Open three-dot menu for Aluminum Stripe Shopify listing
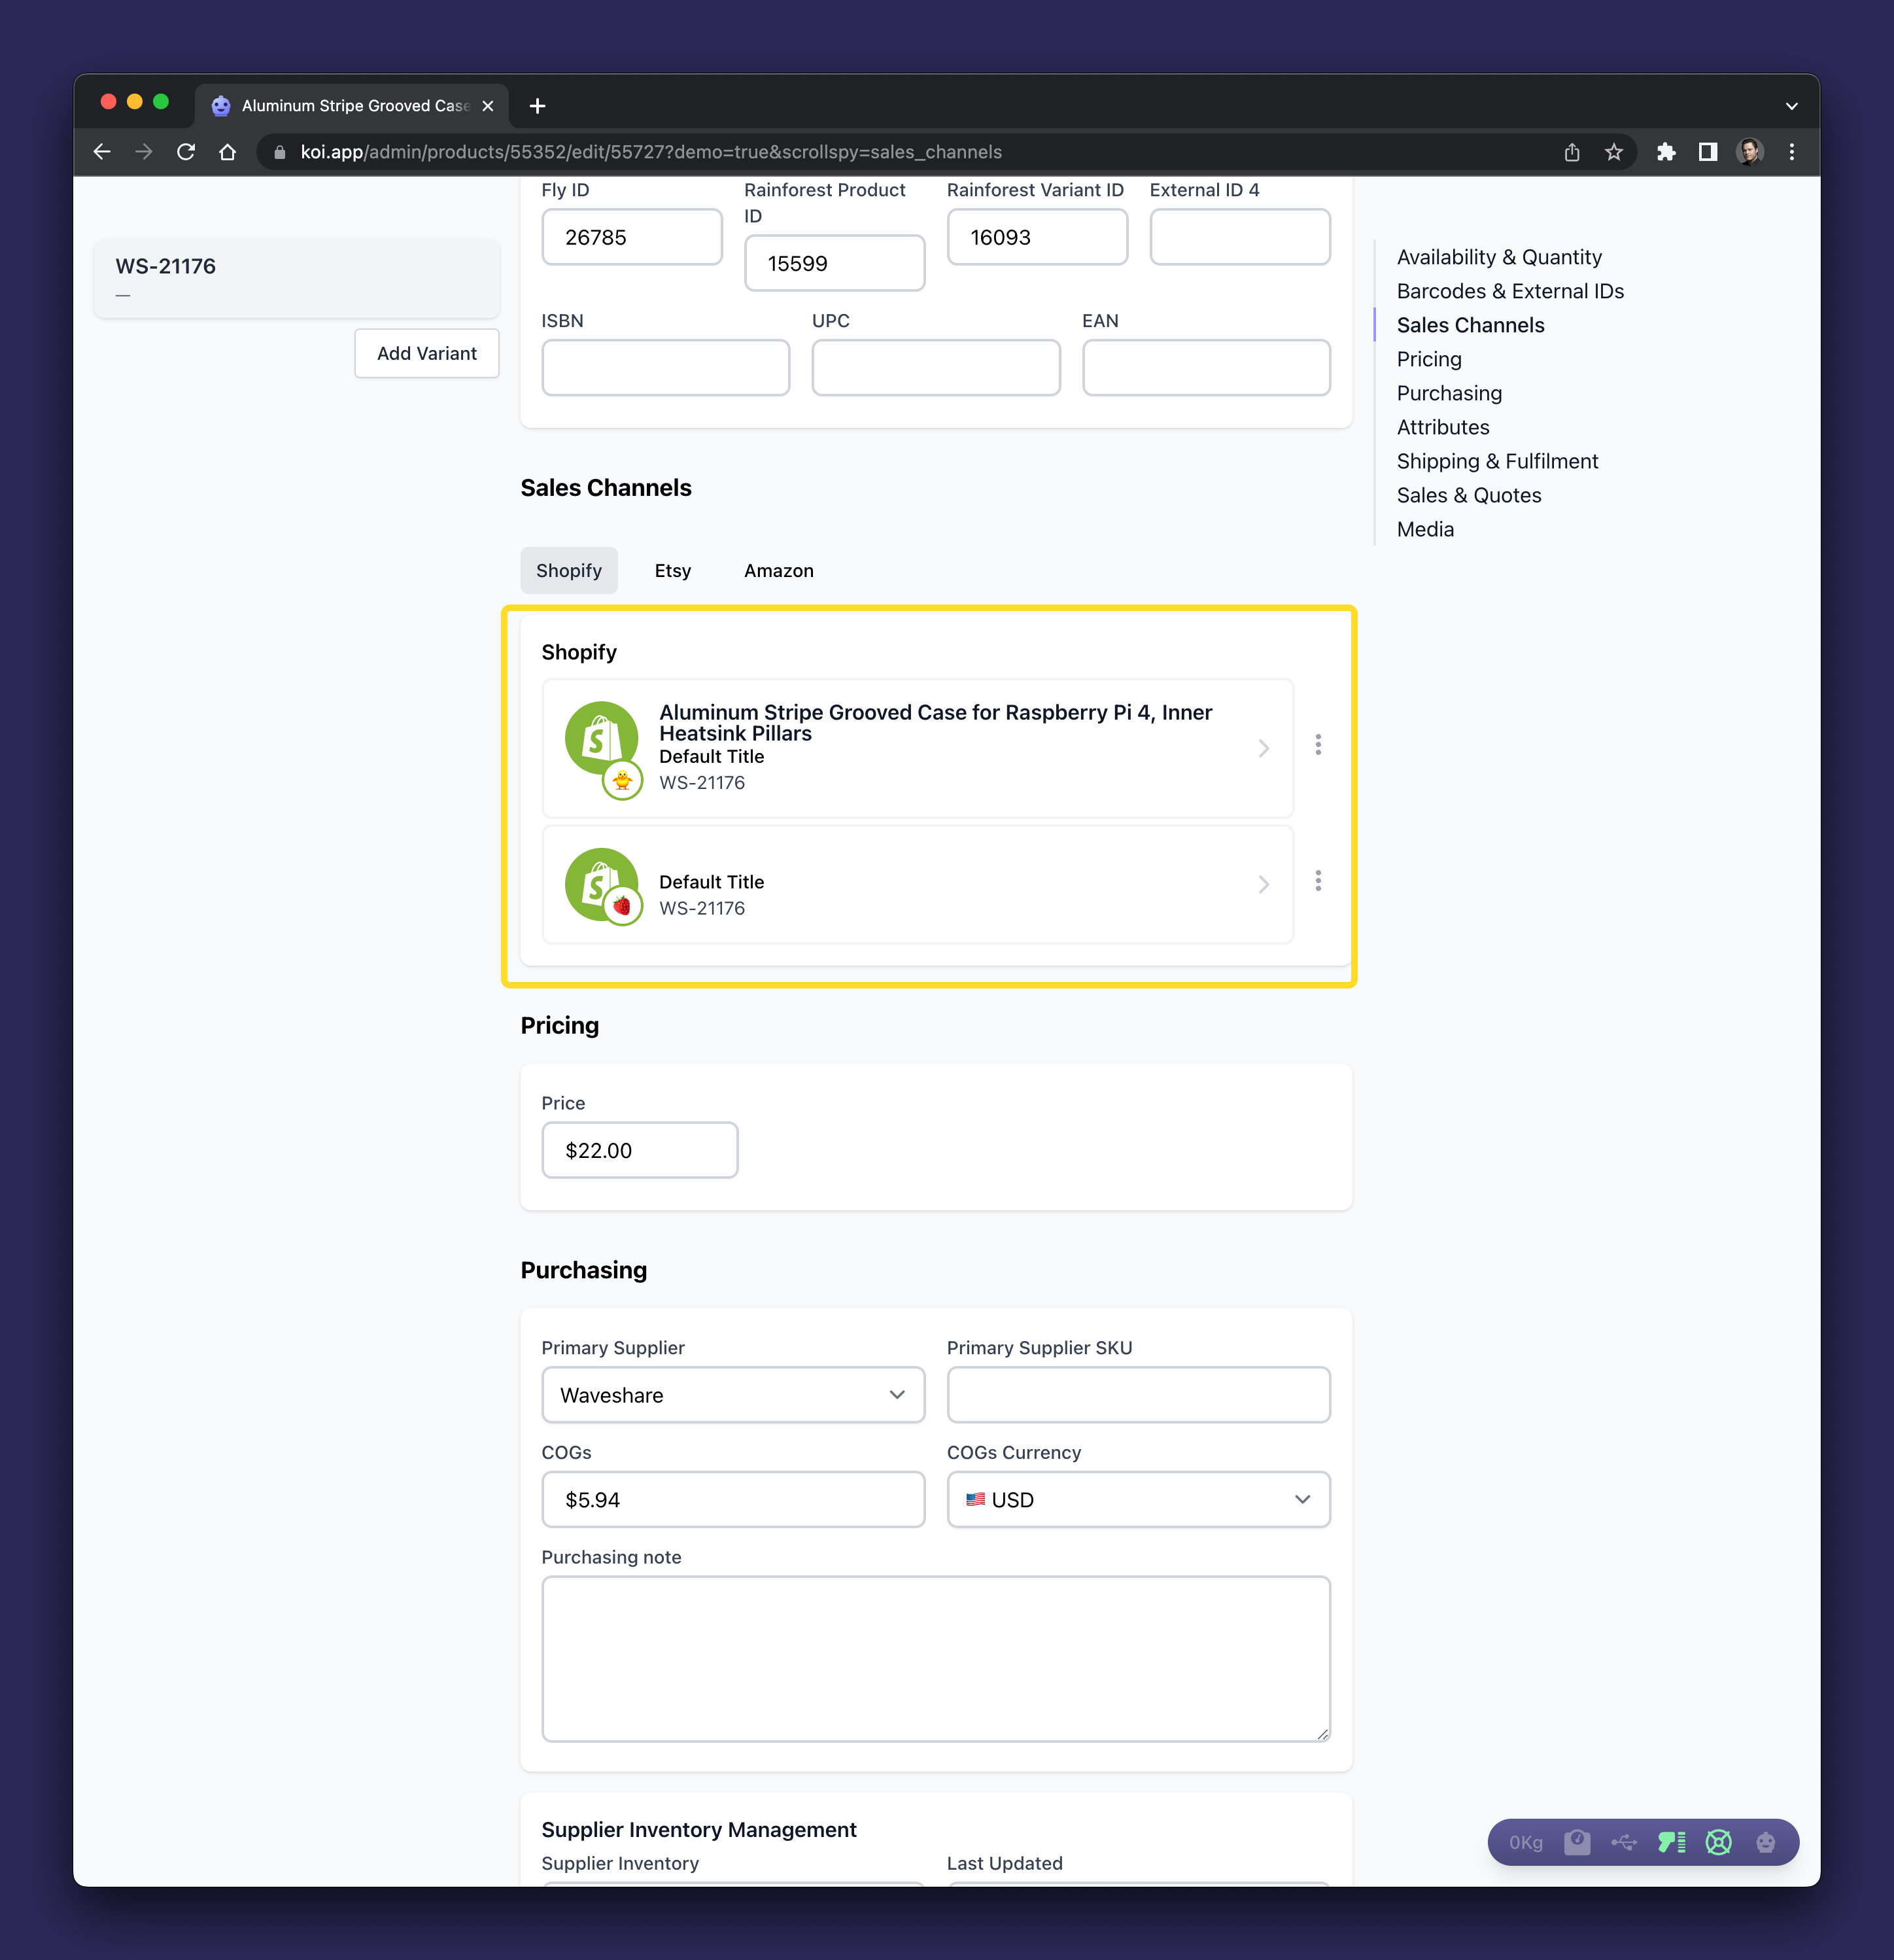Screen dimensions: 1894x1960 (x=1318, y=745)
